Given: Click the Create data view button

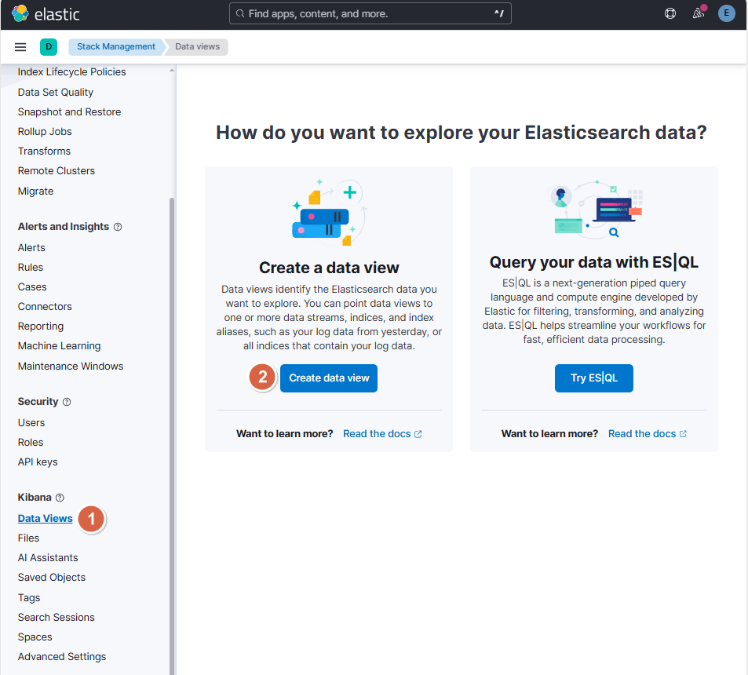Looking at the screenshot, I should (x=329, y=378).
